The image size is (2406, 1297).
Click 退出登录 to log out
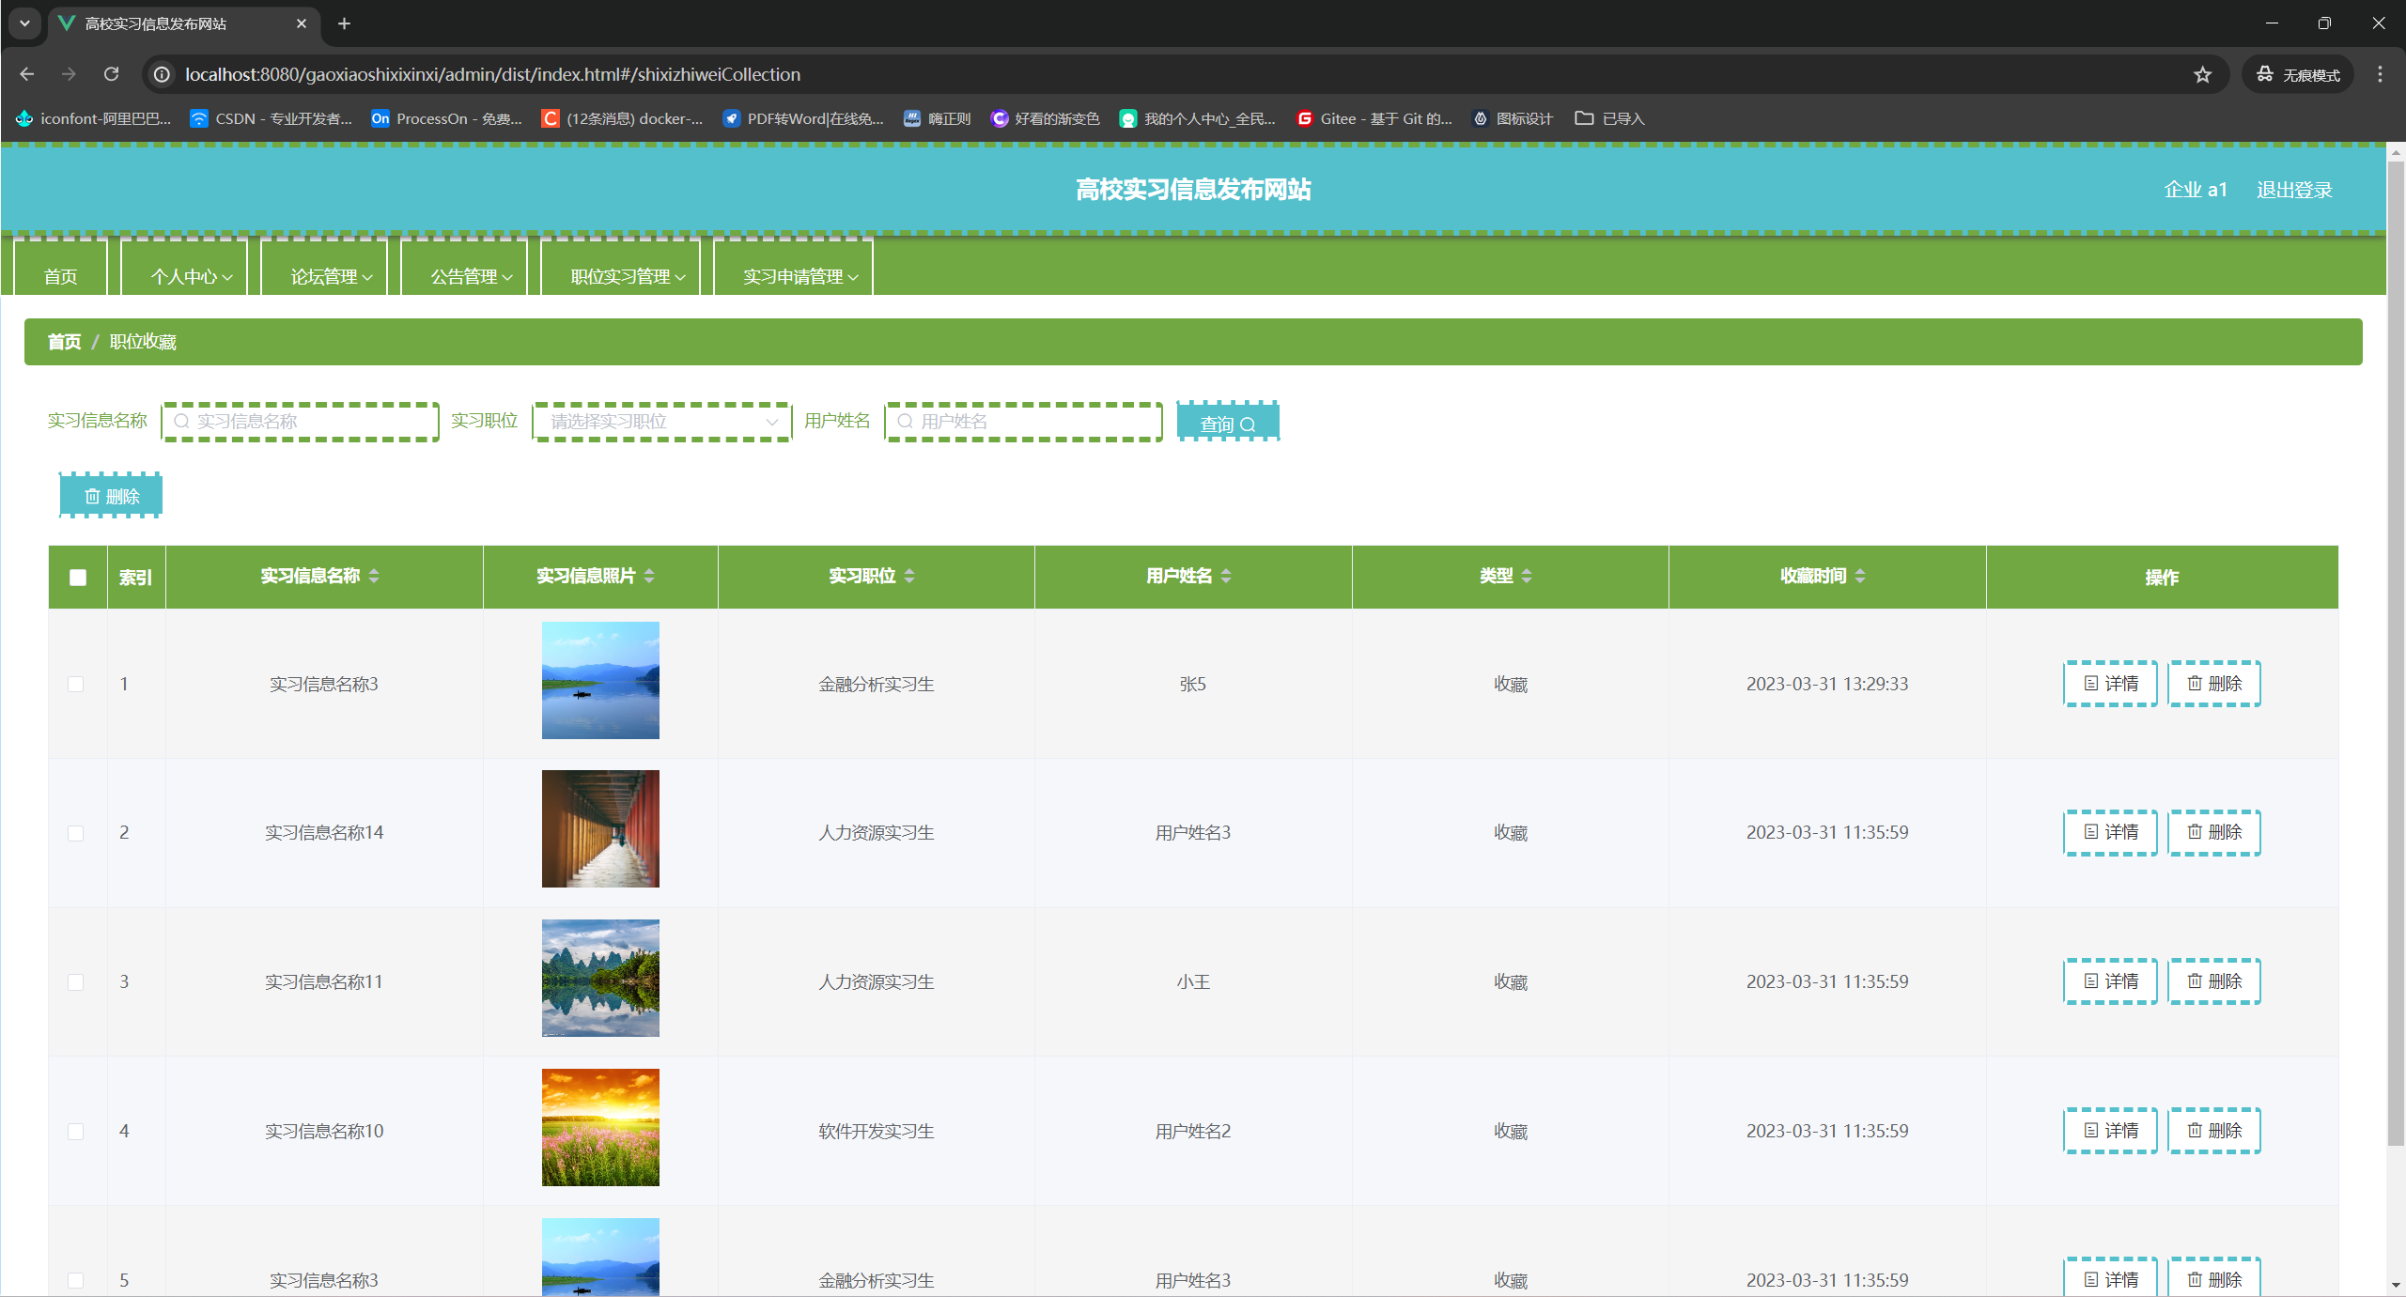tap(2293, 190)
